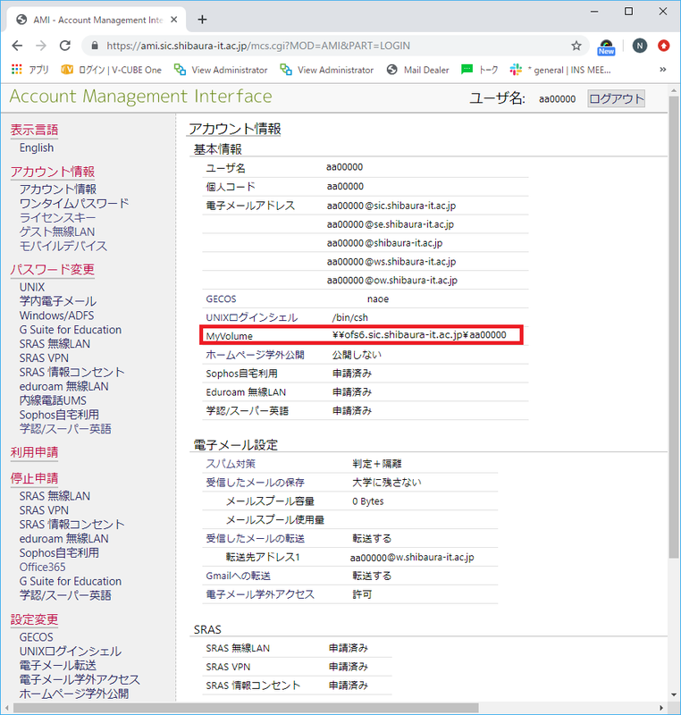The width and height of the screenshot is (681, 715).
Task: Open ログイン | V-CUBE One bookmark
Action: (x=111, y=70)
